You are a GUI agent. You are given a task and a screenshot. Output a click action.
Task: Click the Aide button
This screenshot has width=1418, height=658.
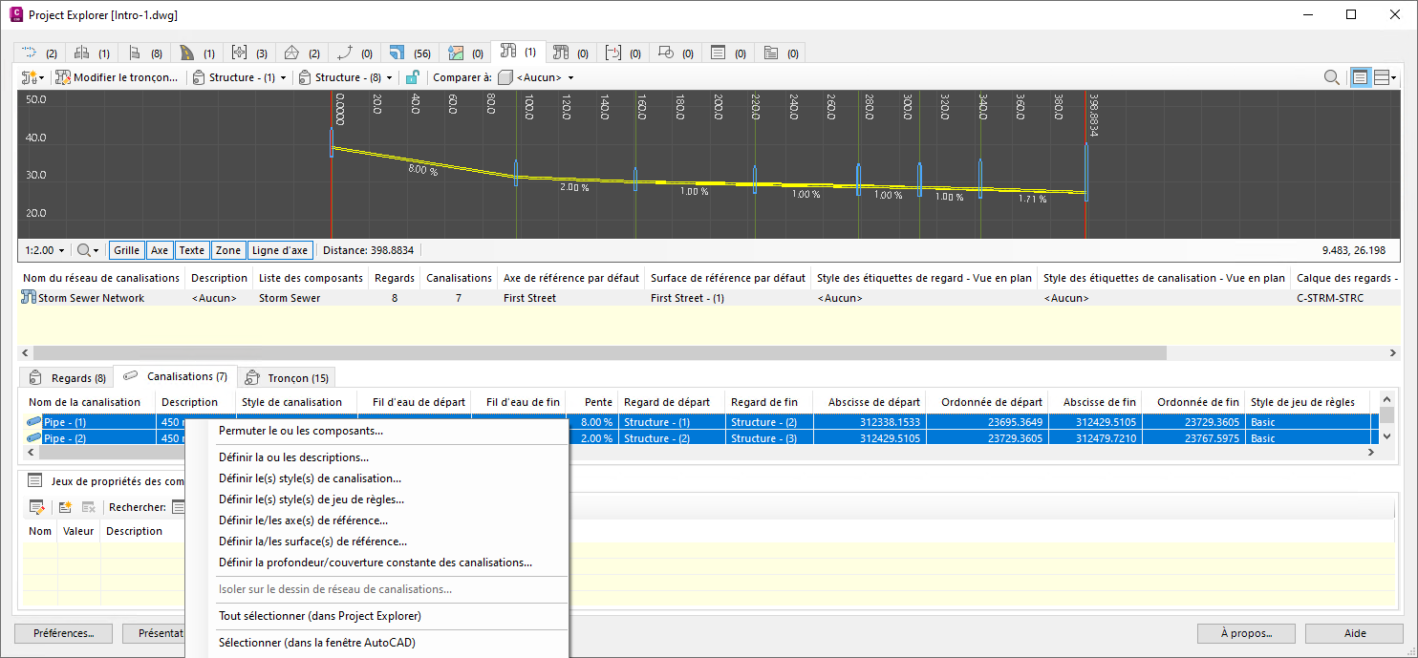[1354, 633]
